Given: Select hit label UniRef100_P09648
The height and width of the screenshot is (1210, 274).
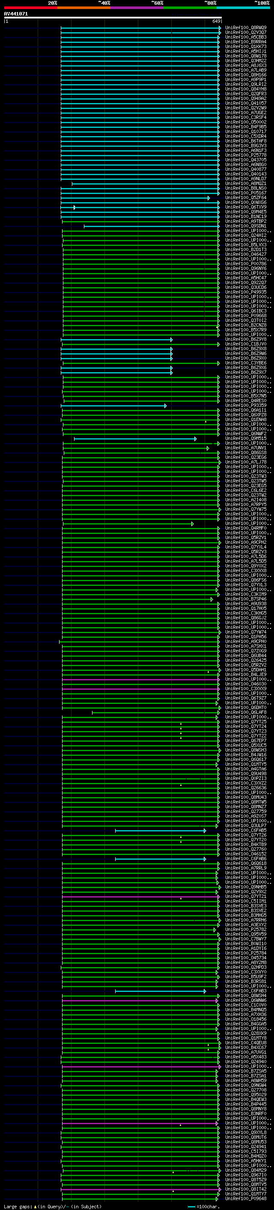Looking at the screenshot, I should click(246, 1199).
